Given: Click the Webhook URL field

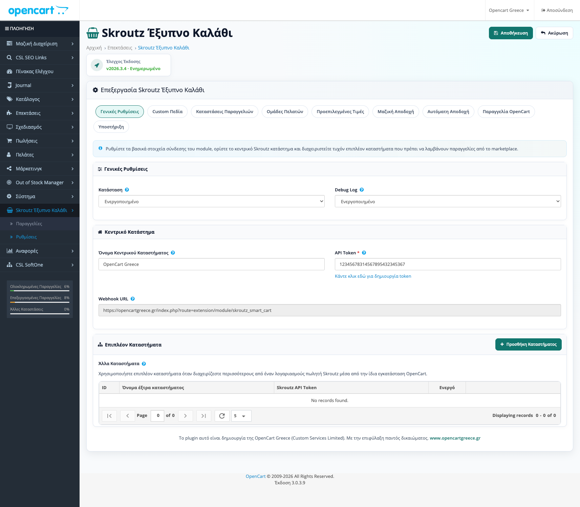Looking at the screenshot, I should point(330,311).
